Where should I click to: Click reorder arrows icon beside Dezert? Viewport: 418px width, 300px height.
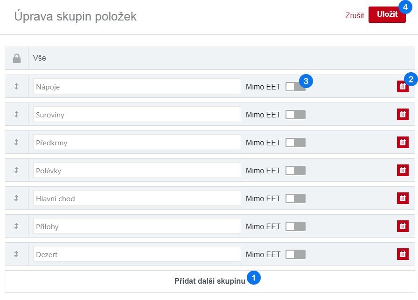pyautogui.click(x=16, y=254)
